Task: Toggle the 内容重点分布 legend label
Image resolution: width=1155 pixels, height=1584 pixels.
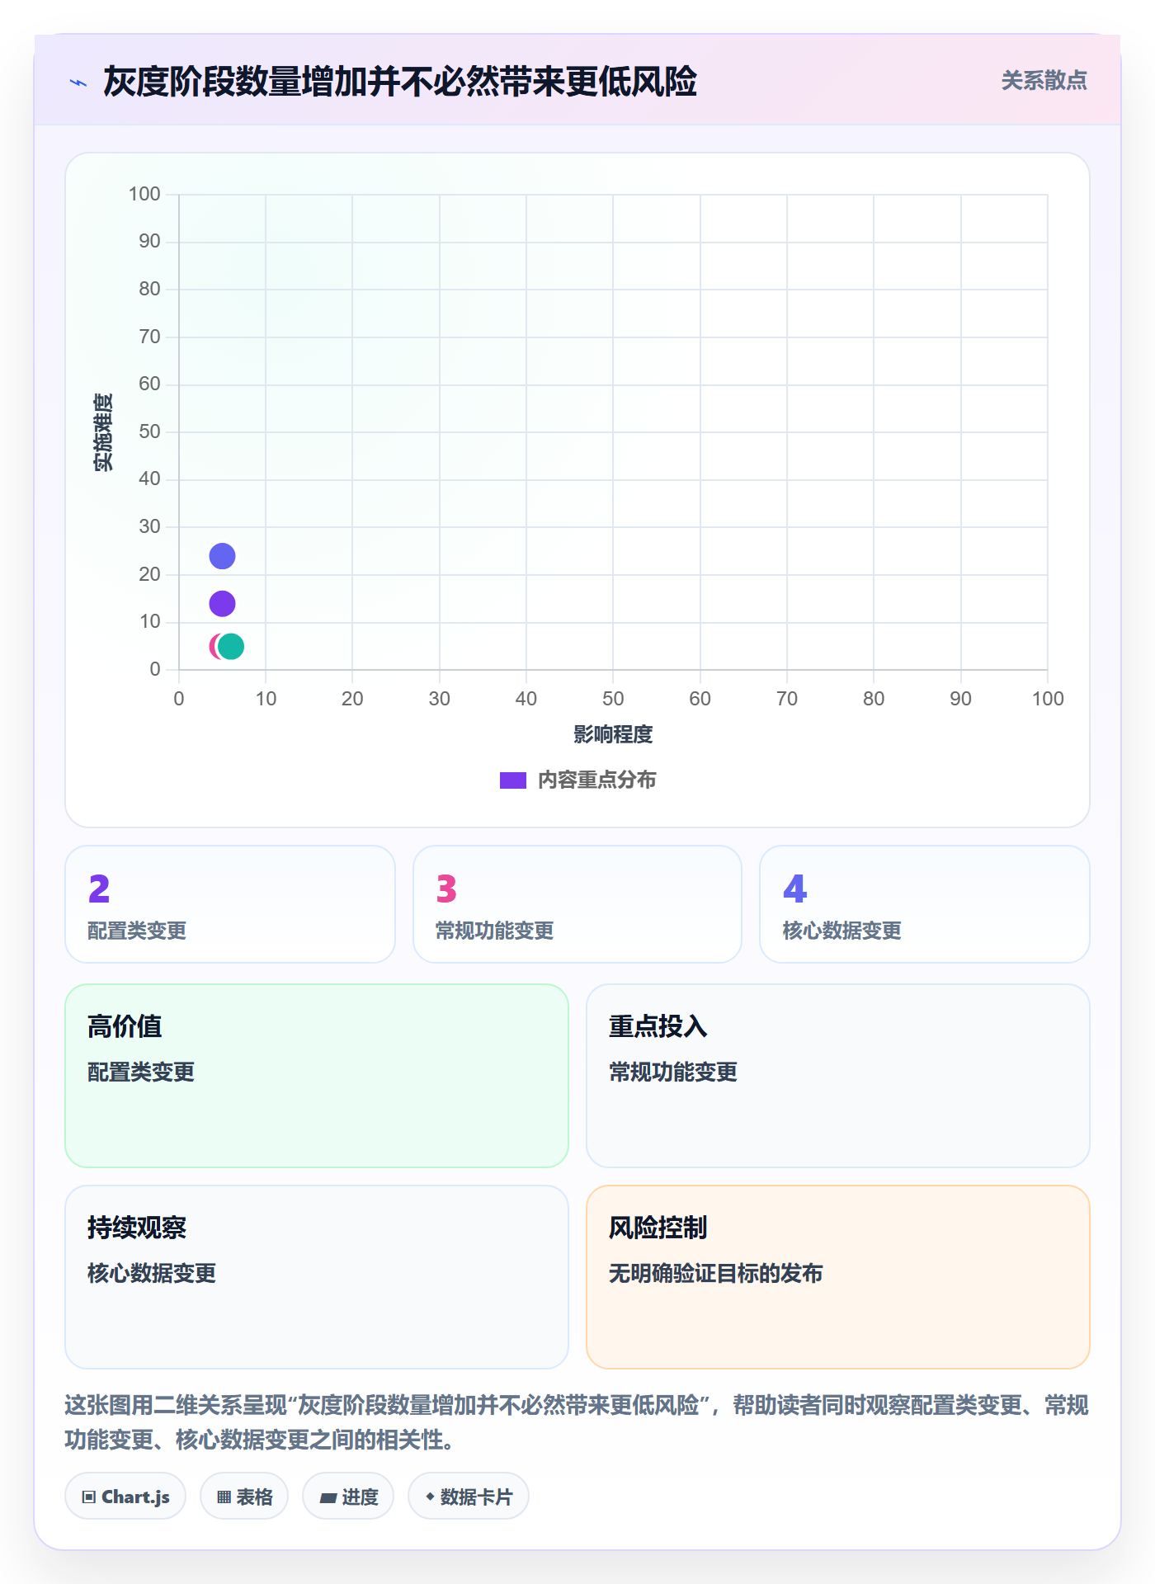Action: 597,780
